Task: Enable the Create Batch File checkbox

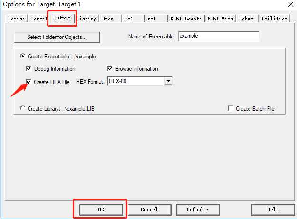Action: pos(230,108)
